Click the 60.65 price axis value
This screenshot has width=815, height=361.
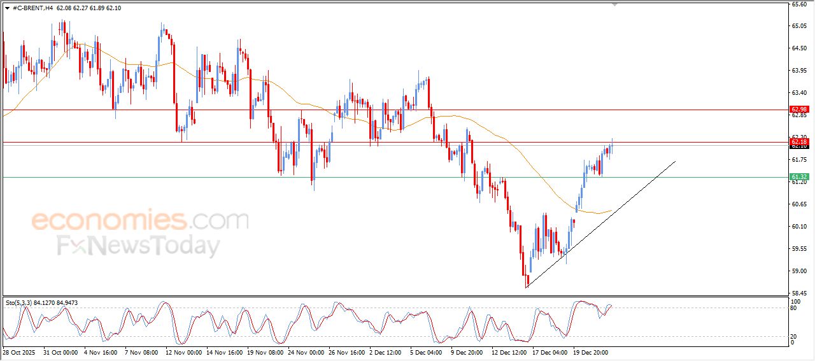point(799,204)
